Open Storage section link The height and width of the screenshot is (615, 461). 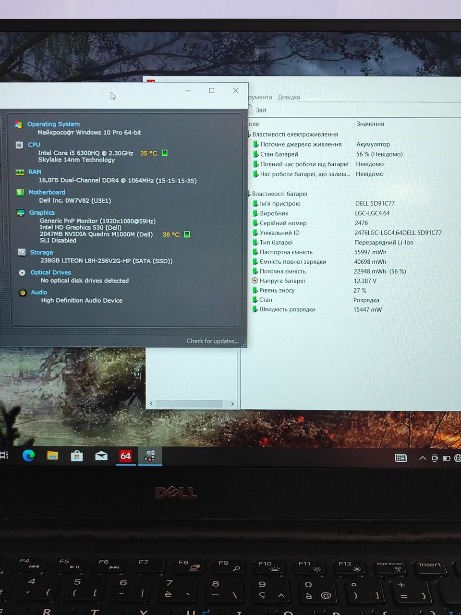(x=41, y=252)
